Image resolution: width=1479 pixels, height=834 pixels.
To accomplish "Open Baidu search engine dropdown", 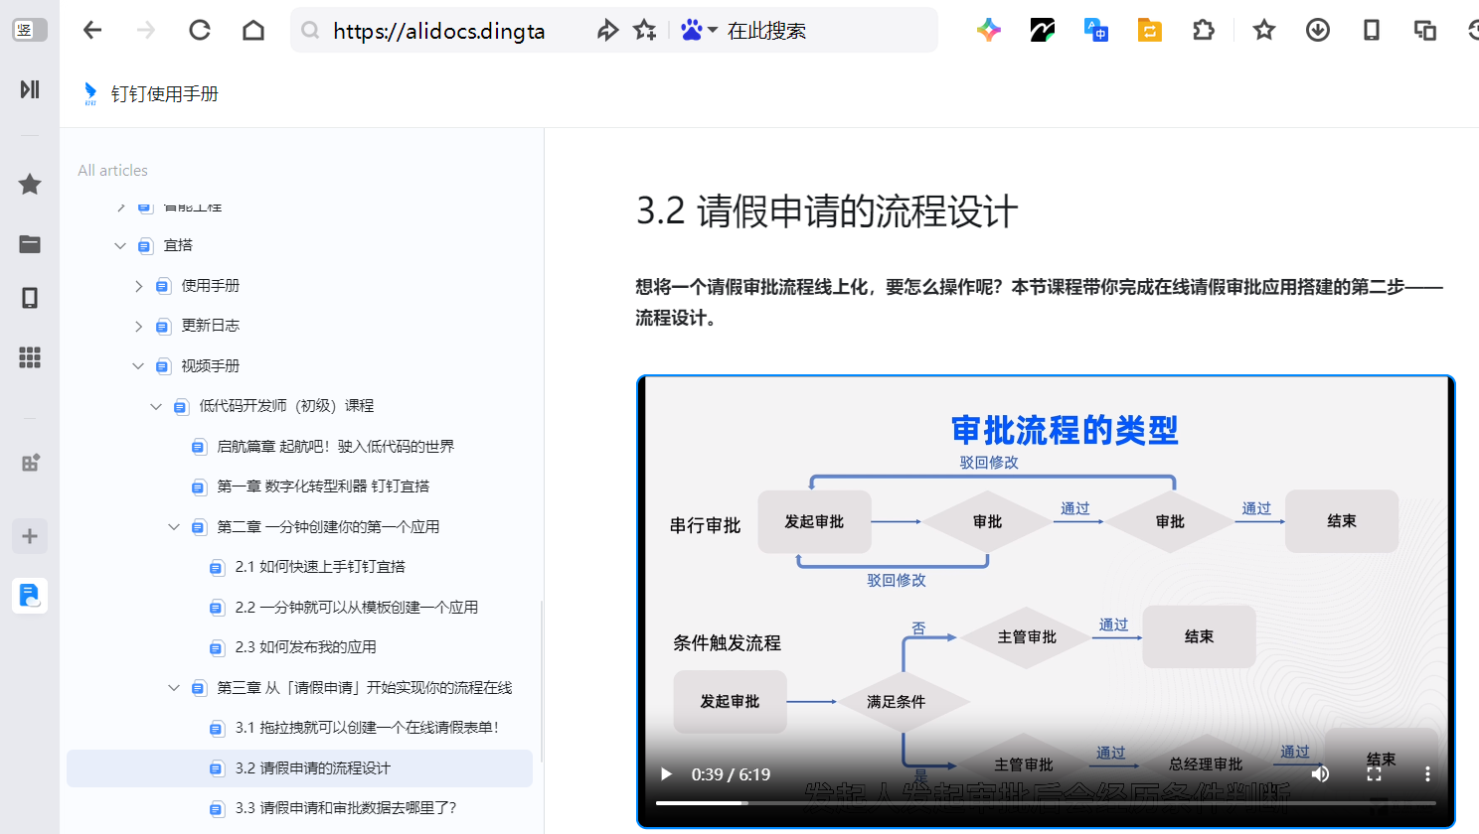I will (x=699, y=30).
